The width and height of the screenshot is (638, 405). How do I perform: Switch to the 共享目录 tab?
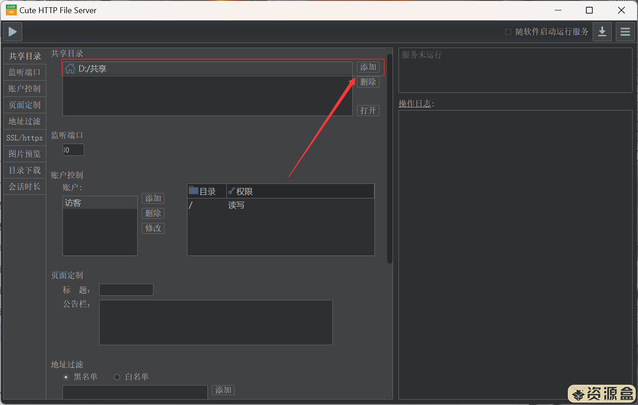click(25, 56)
